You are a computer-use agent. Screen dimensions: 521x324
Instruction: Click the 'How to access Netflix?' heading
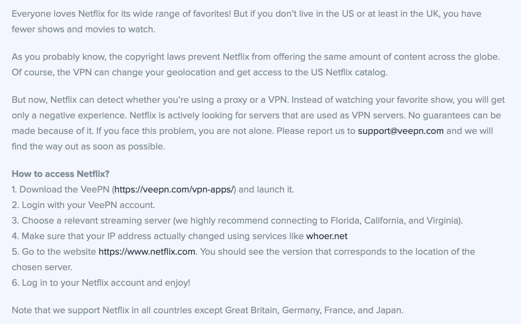[60, 174]
